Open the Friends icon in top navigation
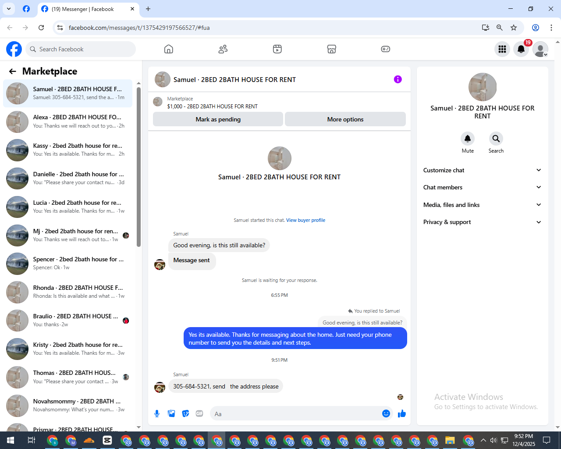Image resolution: width=561 pixels, height=449 pixels. (x=223, y=49)
